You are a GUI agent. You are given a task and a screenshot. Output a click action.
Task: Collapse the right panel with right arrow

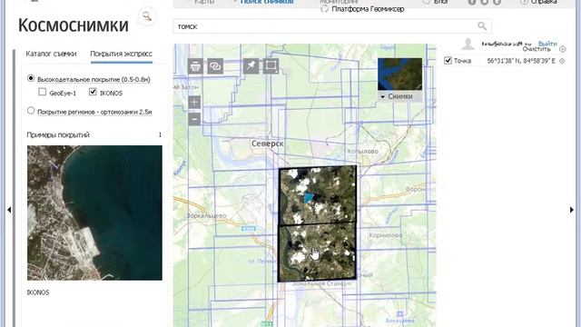click(x=571, y=210)
